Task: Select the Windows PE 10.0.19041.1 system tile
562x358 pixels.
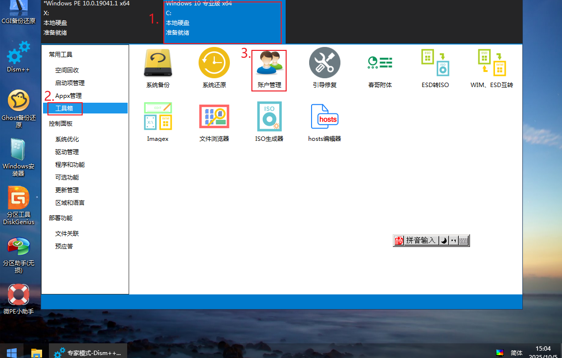Action: 102,22
